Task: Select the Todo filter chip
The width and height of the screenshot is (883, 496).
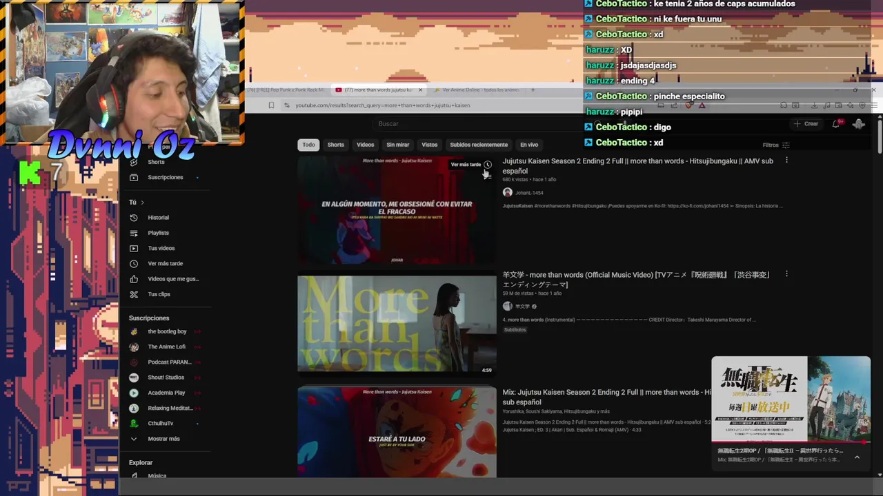Action: pos(308,145)
